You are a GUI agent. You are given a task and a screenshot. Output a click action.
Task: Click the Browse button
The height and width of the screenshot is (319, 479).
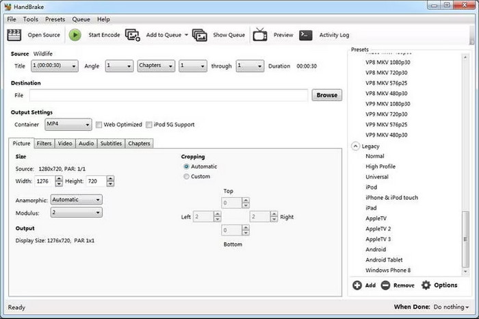click(326, 95)
